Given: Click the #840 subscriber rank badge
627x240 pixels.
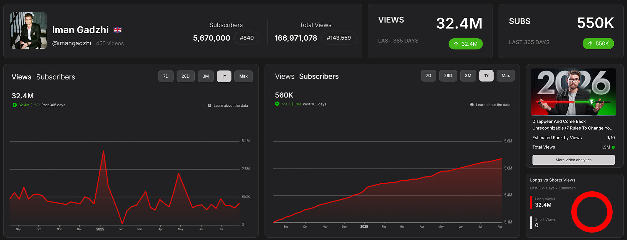Looking at the screenshot, I should pyautogui.click(x=247, y=38).
